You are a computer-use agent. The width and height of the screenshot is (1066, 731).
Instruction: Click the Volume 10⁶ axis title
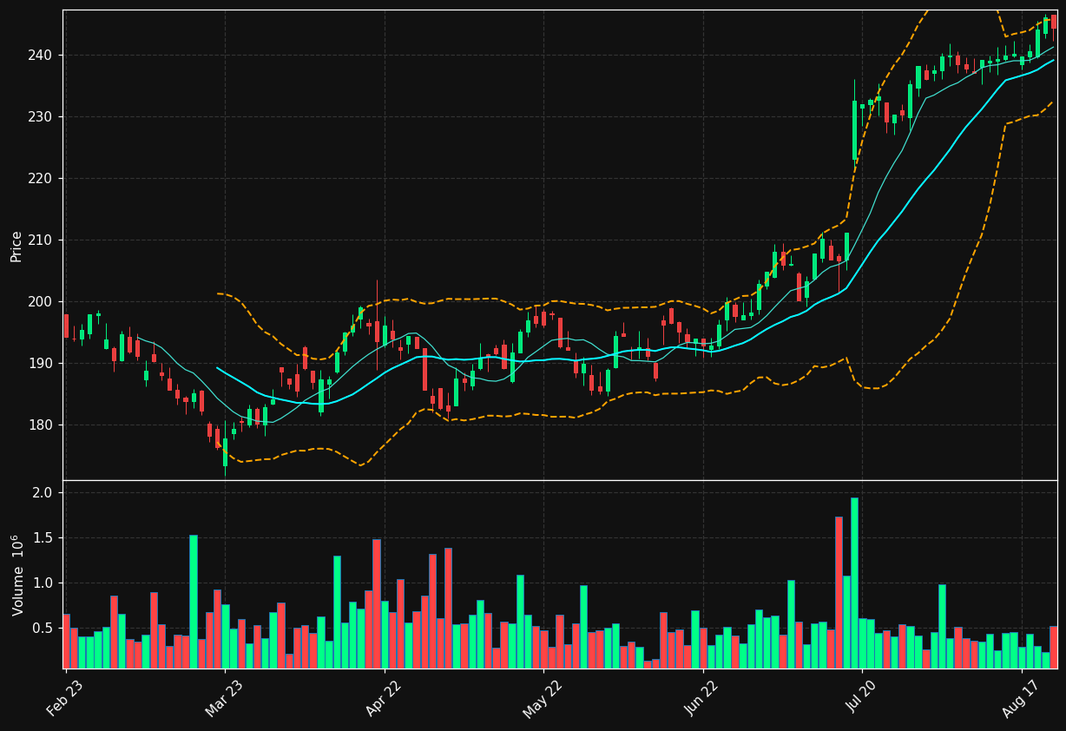click(17, 575)
